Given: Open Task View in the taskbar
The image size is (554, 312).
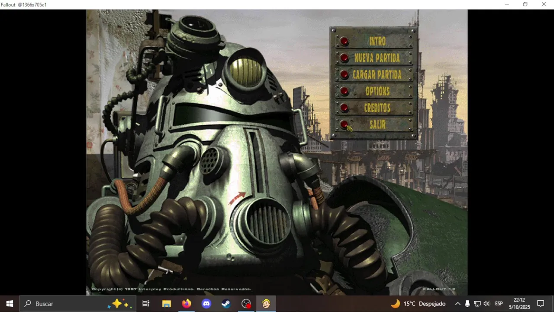Looking at the screenshot, I should click(146, 304).
